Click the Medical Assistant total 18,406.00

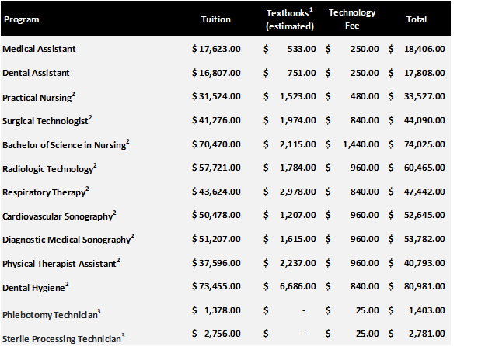click(x=424, y=49)
